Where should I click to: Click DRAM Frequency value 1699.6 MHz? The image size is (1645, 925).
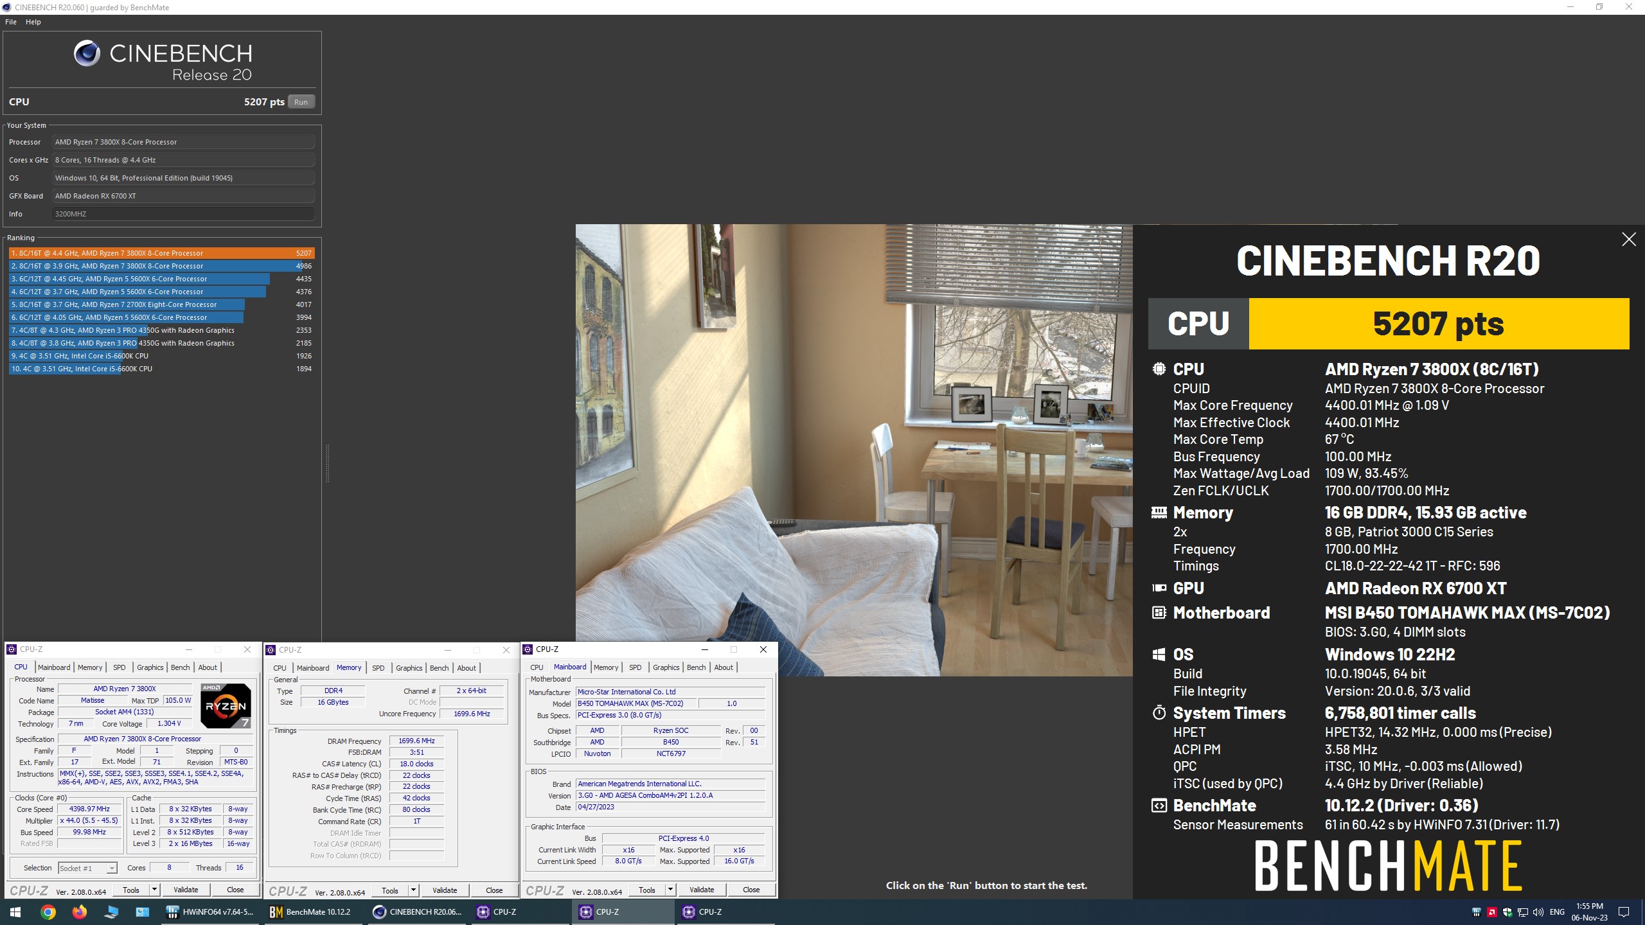pyautogui.click(x=416, y=741)
